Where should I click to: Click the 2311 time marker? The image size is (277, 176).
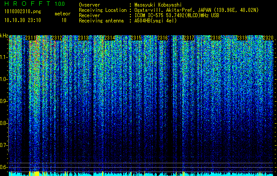click(x=30, y=38)
